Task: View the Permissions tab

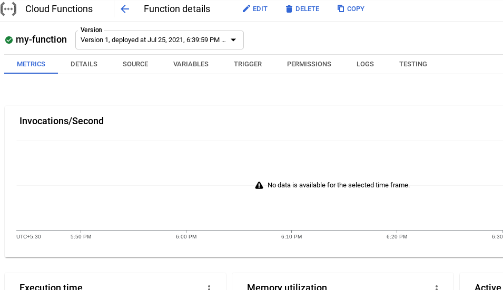Action: 309,64
